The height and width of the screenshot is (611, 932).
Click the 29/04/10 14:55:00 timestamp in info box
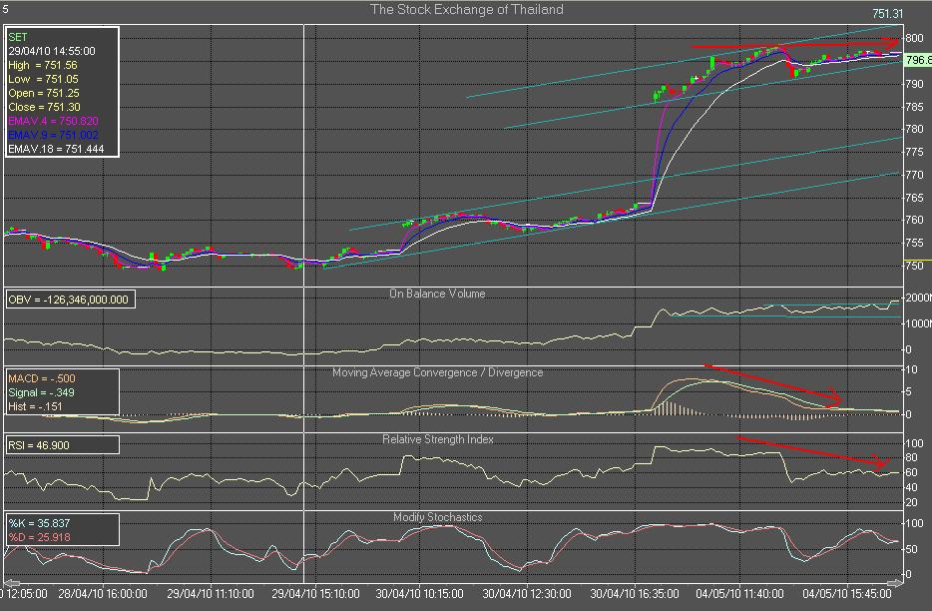pyautogui.click(x=52, y=51)
